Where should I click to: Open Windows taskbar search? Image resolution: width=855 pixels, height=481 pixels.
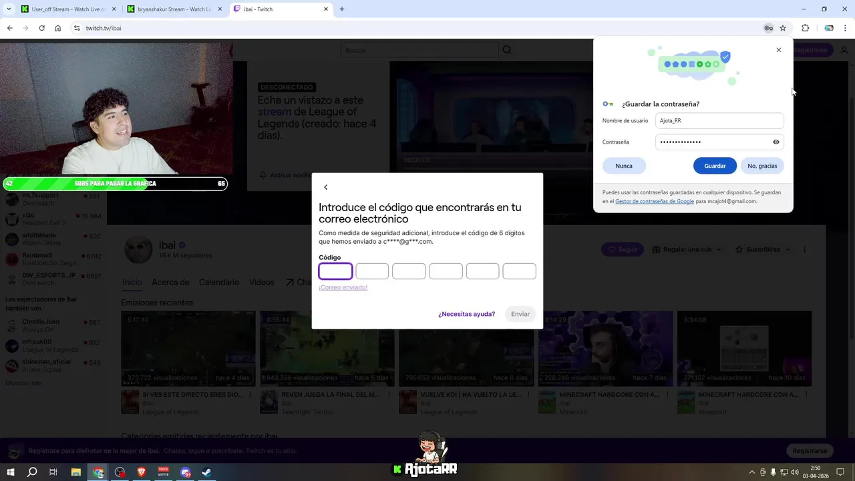[x=32, y=472]
